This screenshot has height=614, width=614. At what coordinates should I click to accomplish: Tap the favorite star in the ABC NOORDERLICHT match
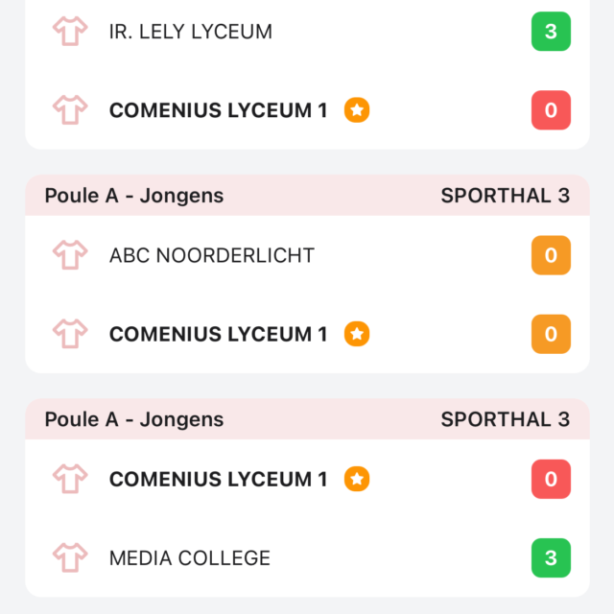click(357, 334)
